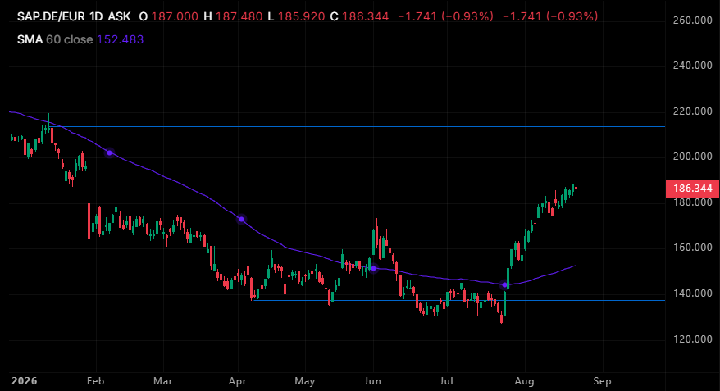This screenshot has height=391, width=720.
Task: Click the purple SMA marker dot in early February
Action: (x=109, y=152)
